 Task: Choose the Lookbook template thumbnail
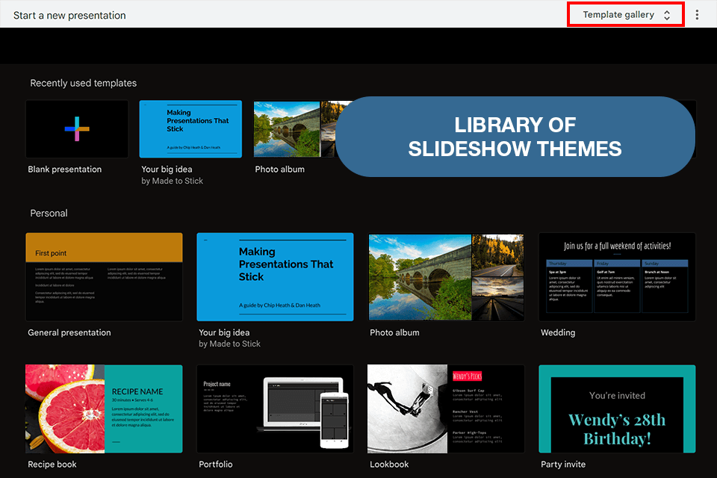click(447, 409)
